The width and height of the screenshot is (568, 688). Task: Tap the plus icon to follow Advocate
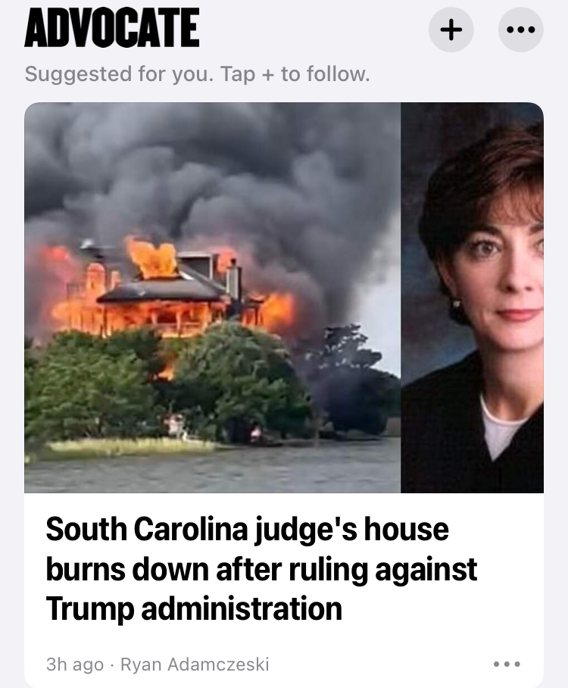point(451,30)
